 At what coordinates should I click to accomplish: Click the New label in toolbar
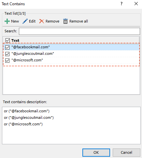click(15, 21)
